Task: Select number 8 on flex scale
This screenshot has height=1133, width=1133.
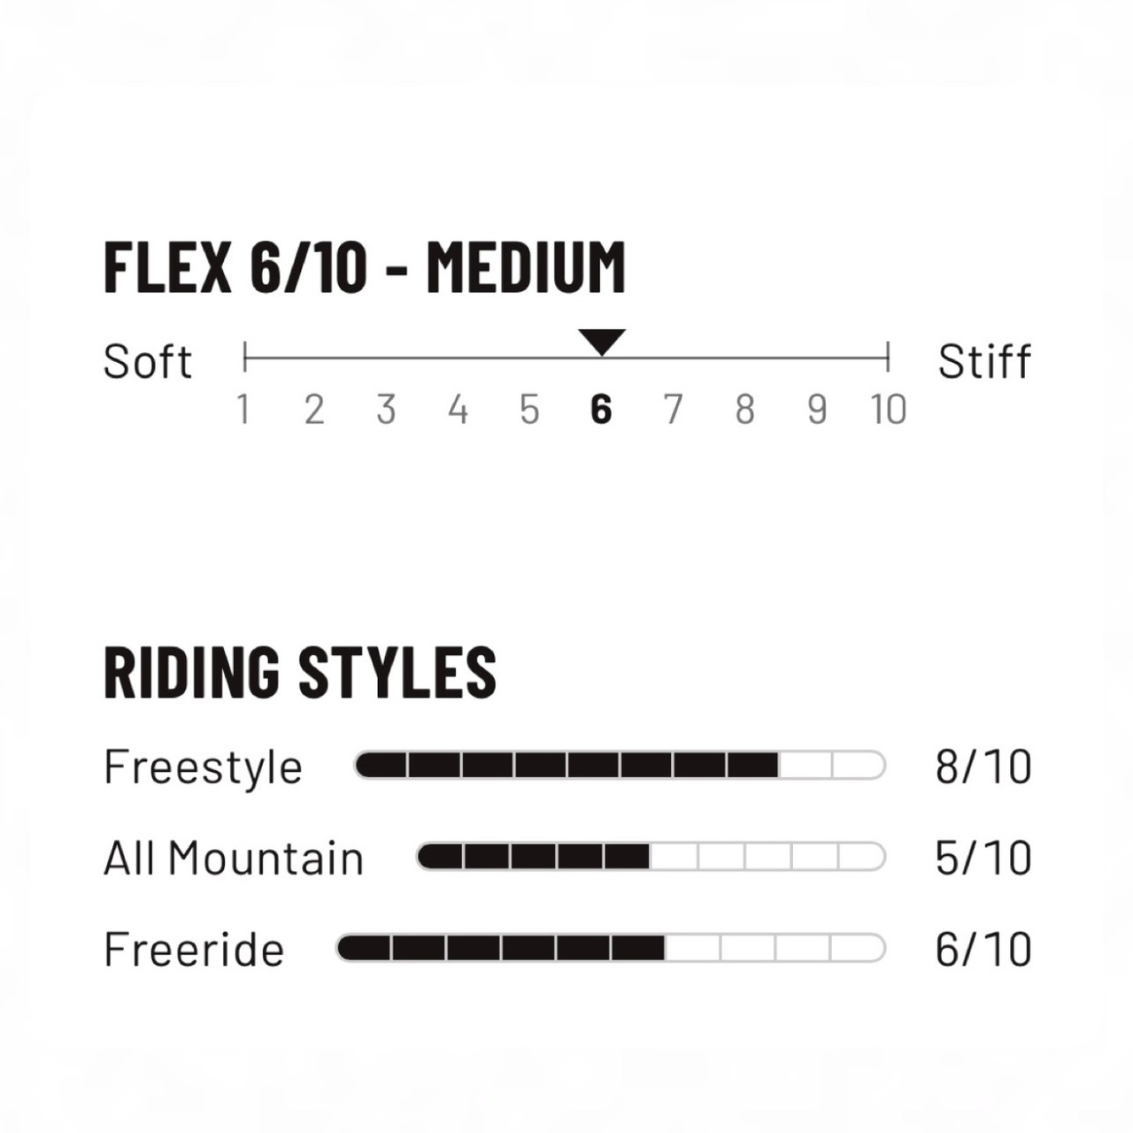Action: (x=745, y=410)
